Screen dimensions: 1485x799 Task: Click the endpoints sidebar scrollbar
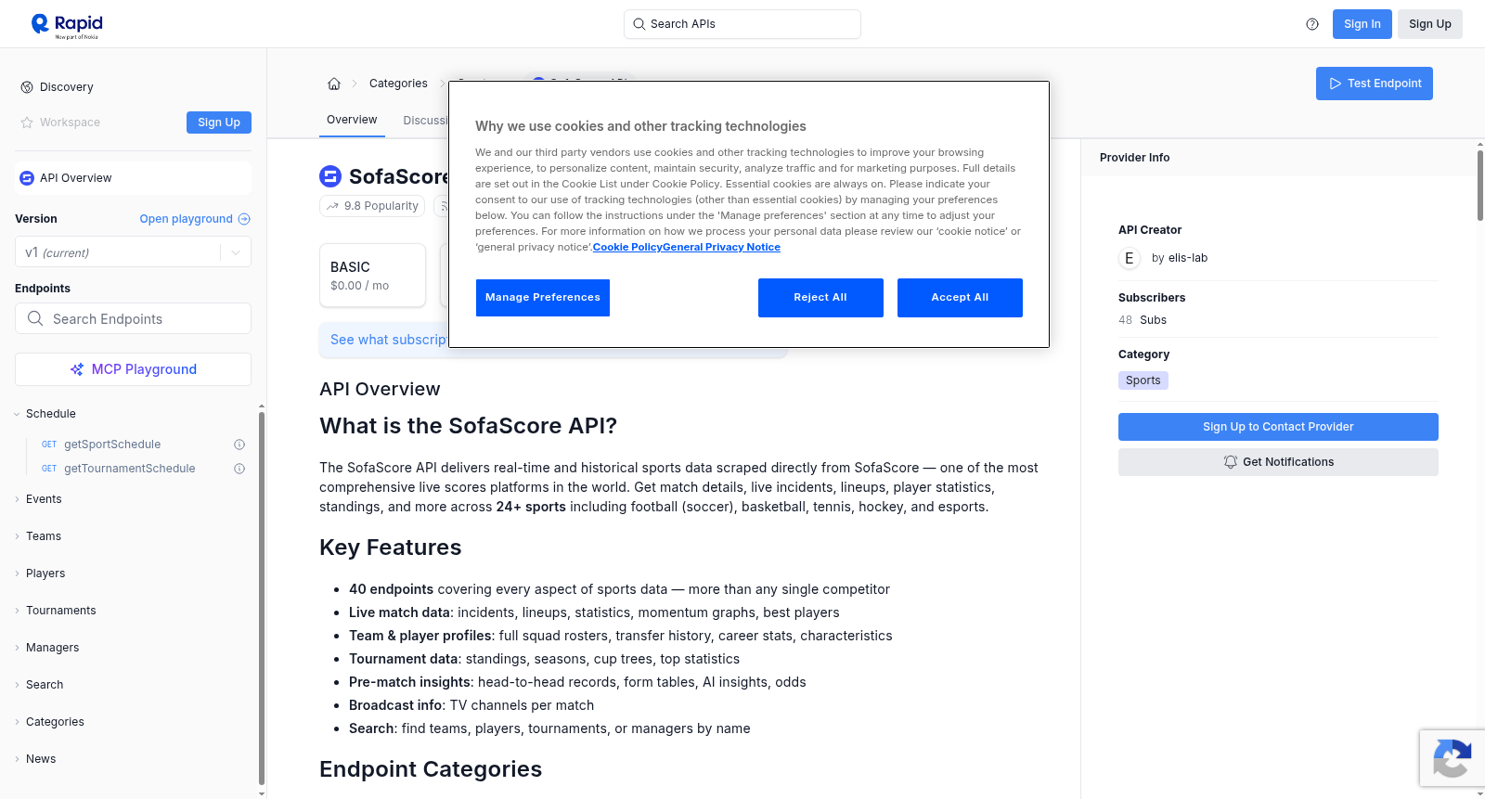262,599
